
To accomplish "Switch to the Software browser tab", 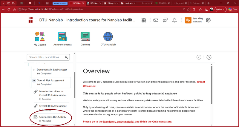I will tap(197, 3).
